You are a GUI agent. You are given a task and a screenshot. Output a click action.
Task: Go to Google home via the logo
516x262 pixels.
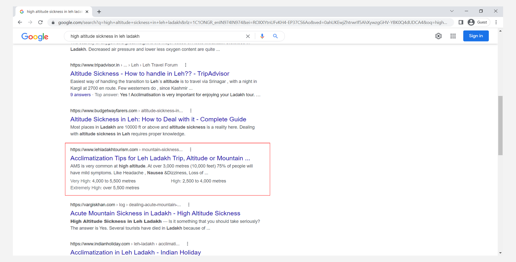tap(35, 36)
